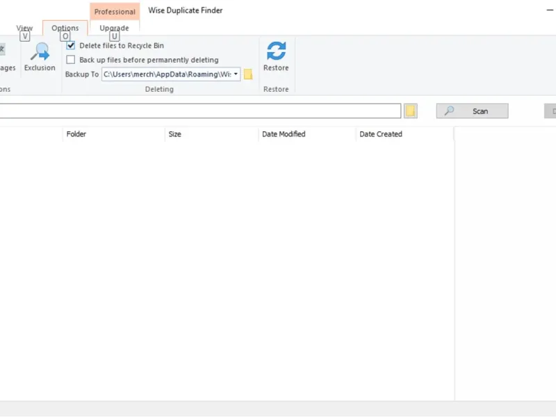Image resolution: width=556 pixels, height=417 pixels.
Task: Sort by the Date Created column
Action: click(404, 134)
